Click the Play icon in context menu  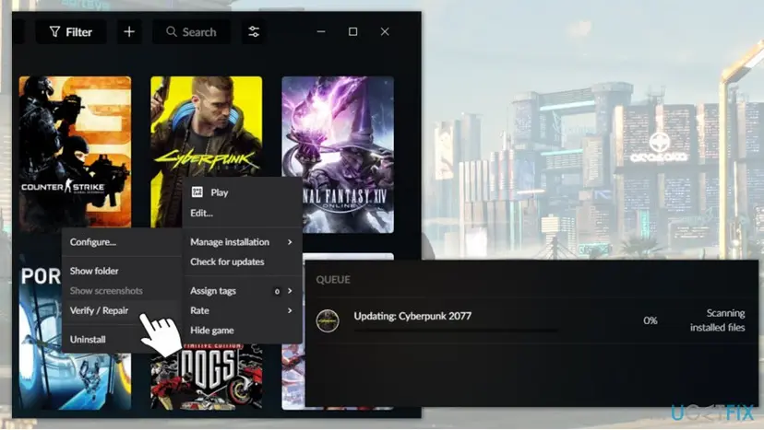point(197,192)
